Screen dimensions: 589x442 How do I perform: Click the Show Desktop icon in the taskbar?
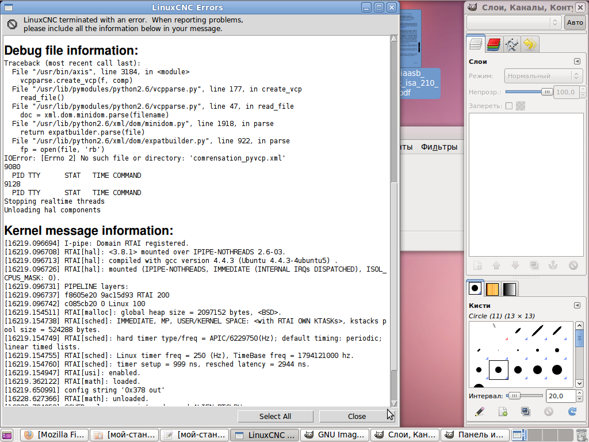coord(7,435)
